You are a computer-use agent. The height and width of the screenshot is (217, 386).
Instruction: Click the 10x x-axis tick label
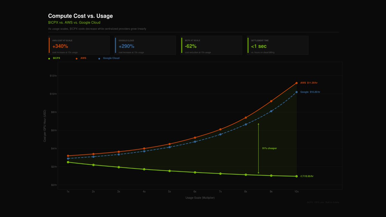coord(297,192)
